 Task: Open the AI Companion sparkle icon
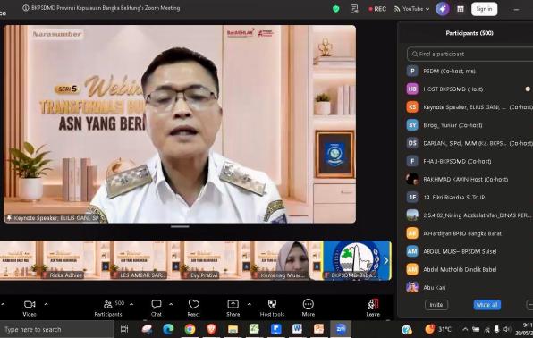443,9
